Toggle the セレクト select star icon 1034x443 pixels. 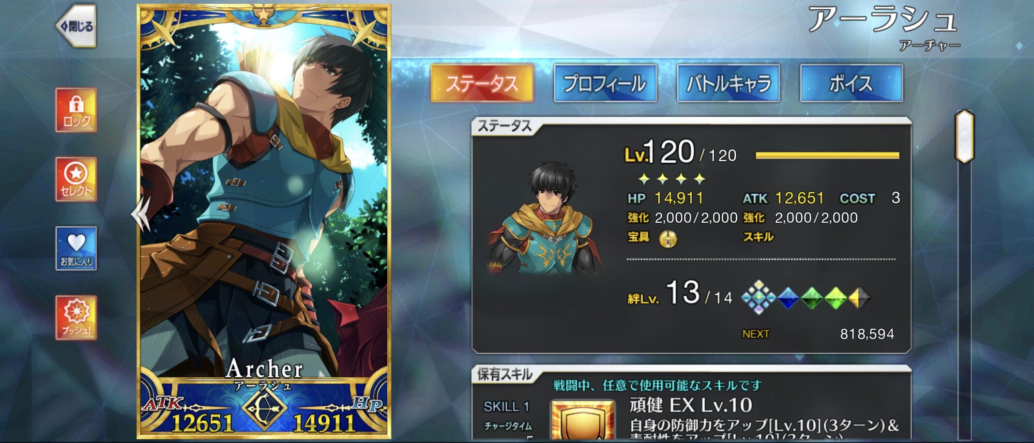[x=77, y=179]
